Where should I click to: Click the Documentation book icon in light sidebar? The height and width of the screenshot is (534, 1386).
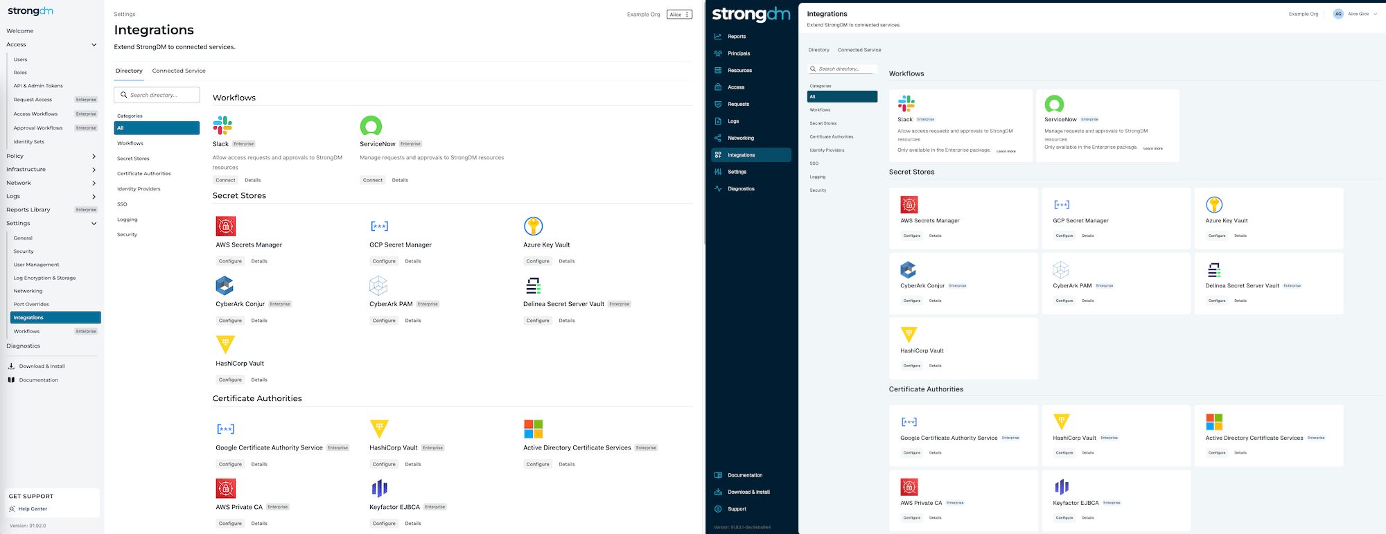(11, 380)
